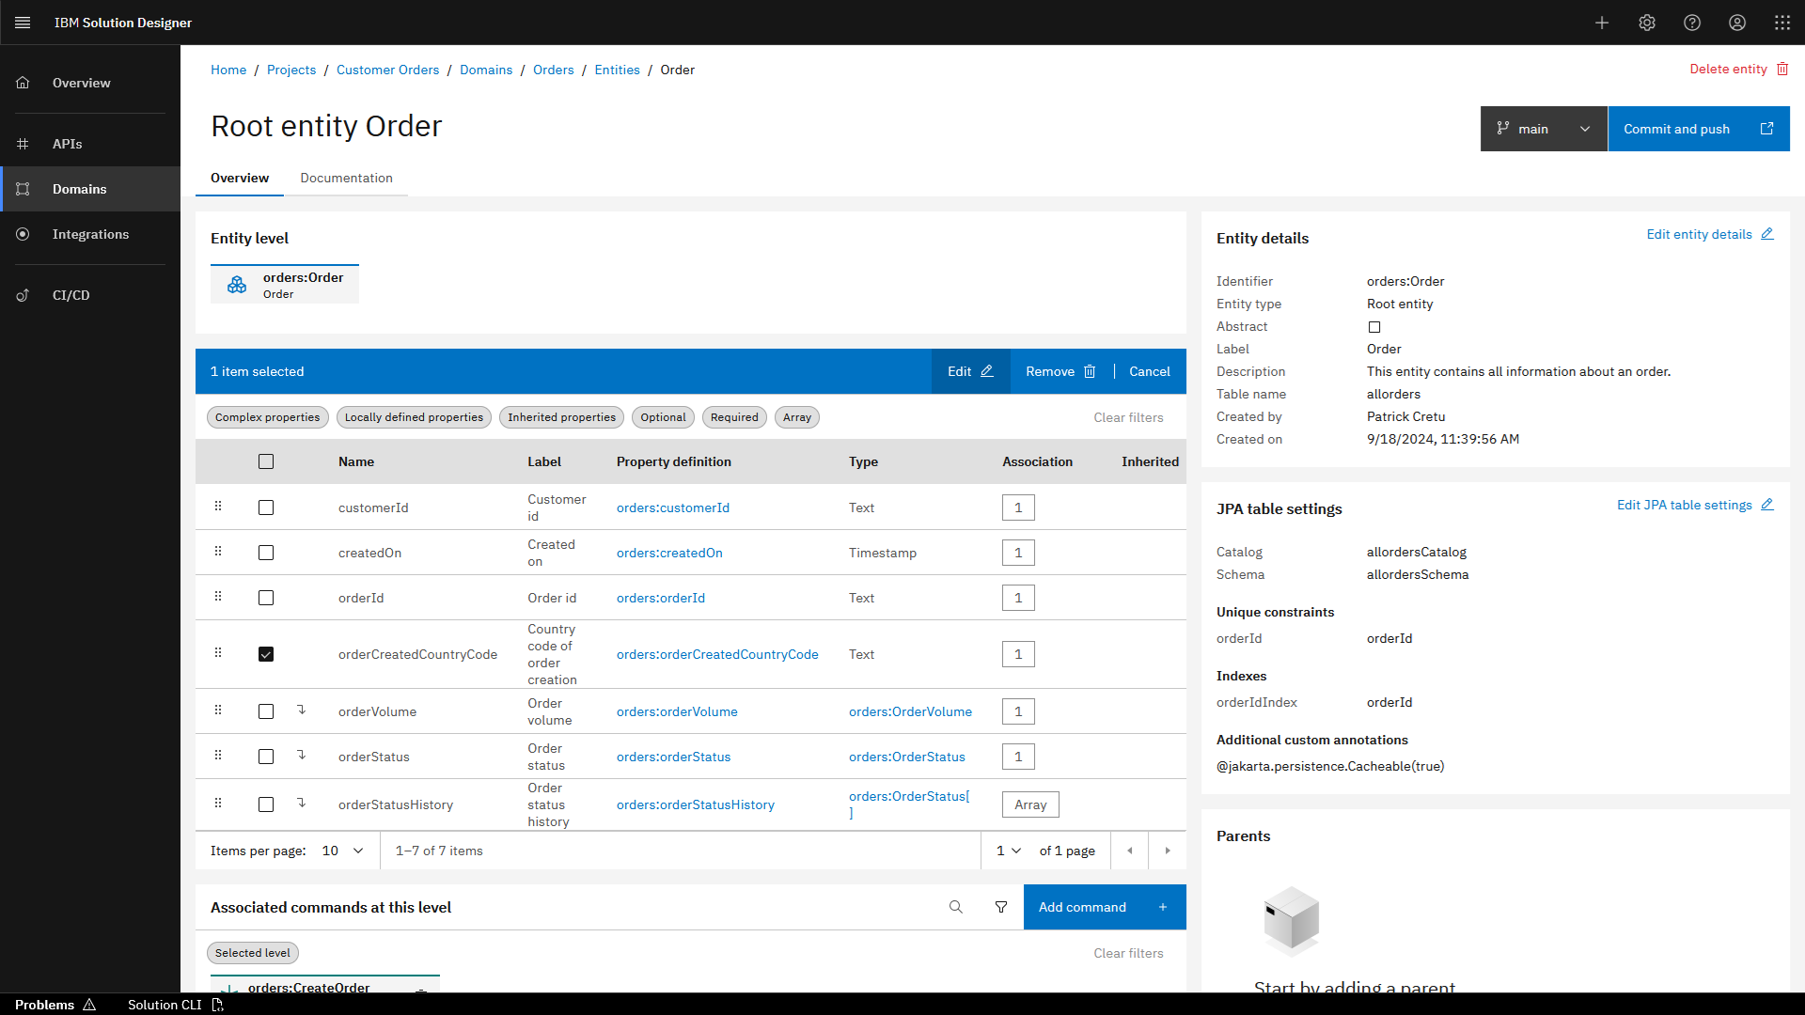The image size is (1805, 1015).
Task: Check the customerId row checkbox
Action: pyautogui.click(x=266, y=507)
